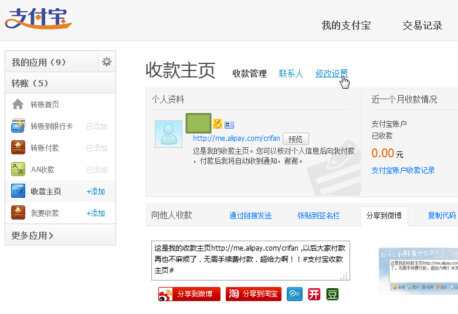The width and height of the screenshot is (458, 314).
Task: Click the 预览 preview button
Action: (296, 139)
